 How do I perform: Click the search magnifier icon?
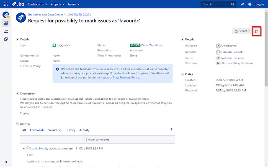click(x=233, y=5)
